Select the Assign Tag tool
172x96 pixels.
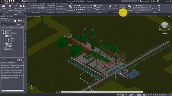pos(21,8)
